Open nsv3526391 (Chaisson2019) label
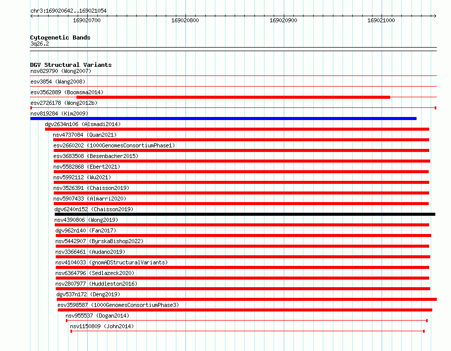 click(91, 188)
